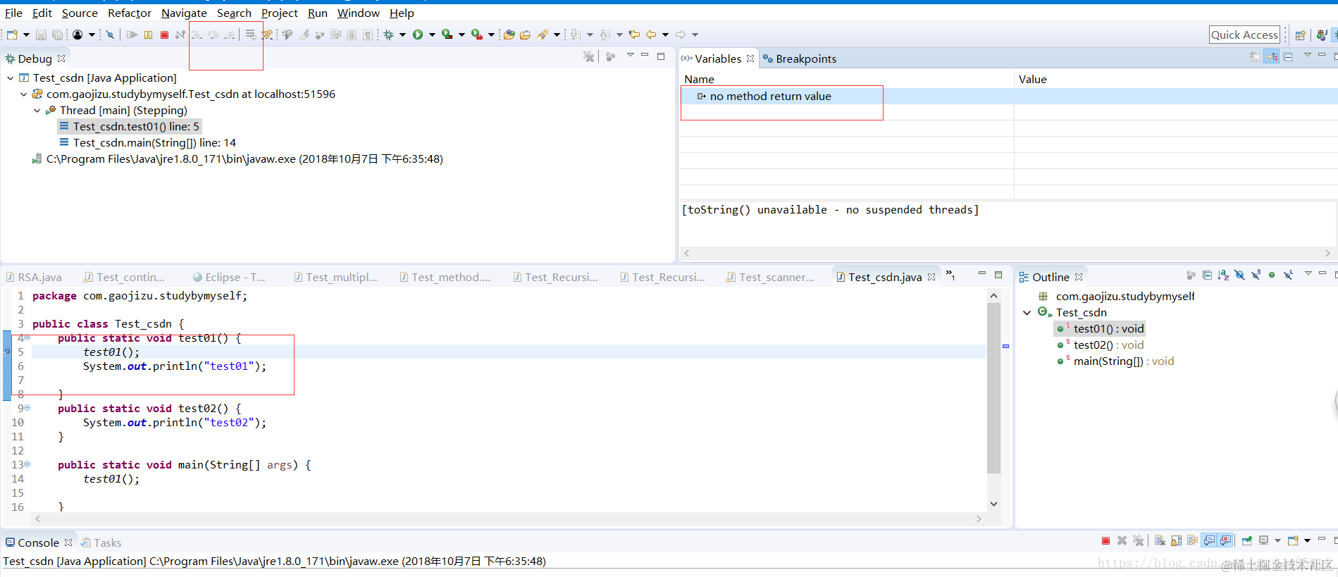Screen dimensions: 1338x577
Task: Open Outline view menu triangle
Action: (x=1308, y=273)
